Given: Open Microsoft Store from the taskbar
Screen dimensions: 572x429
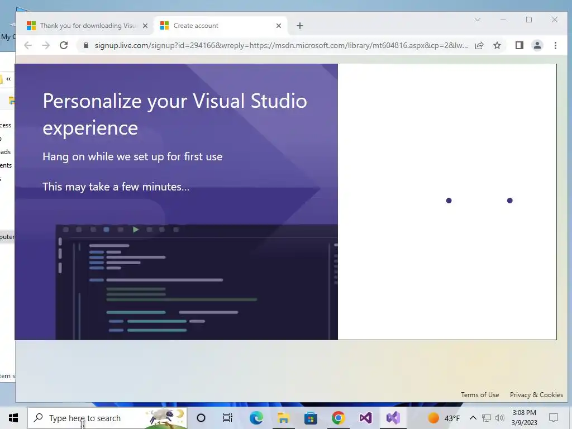Looking at the screenshot, I should [x=311, y=418].
